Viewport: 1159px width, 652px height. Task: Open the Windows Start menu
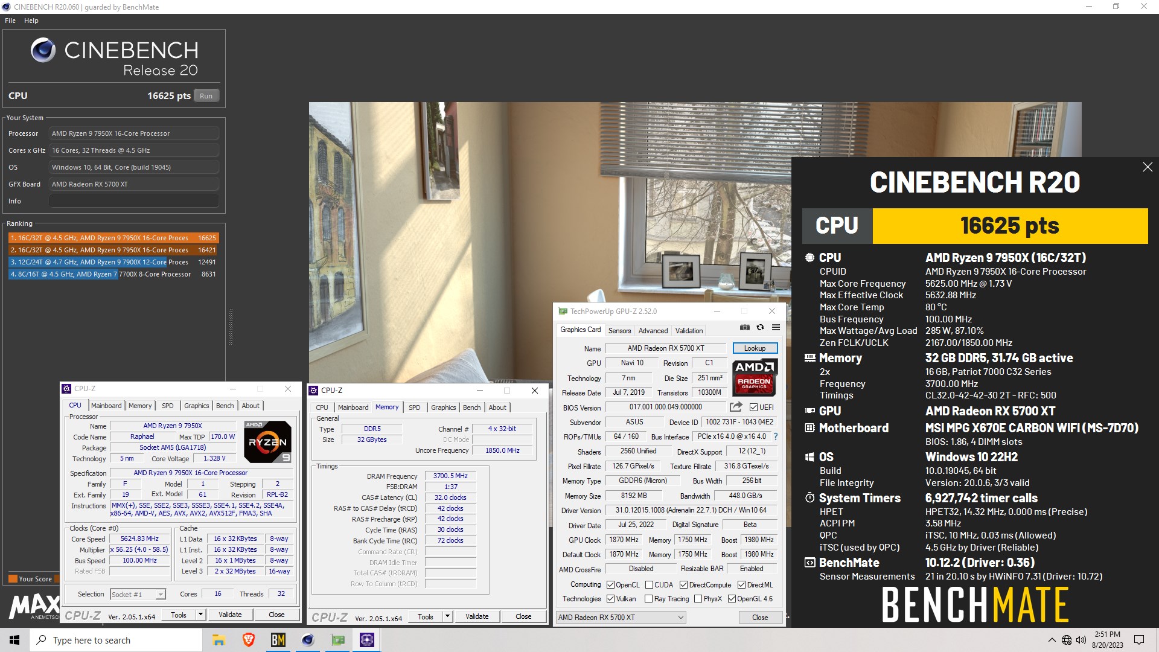14,640
